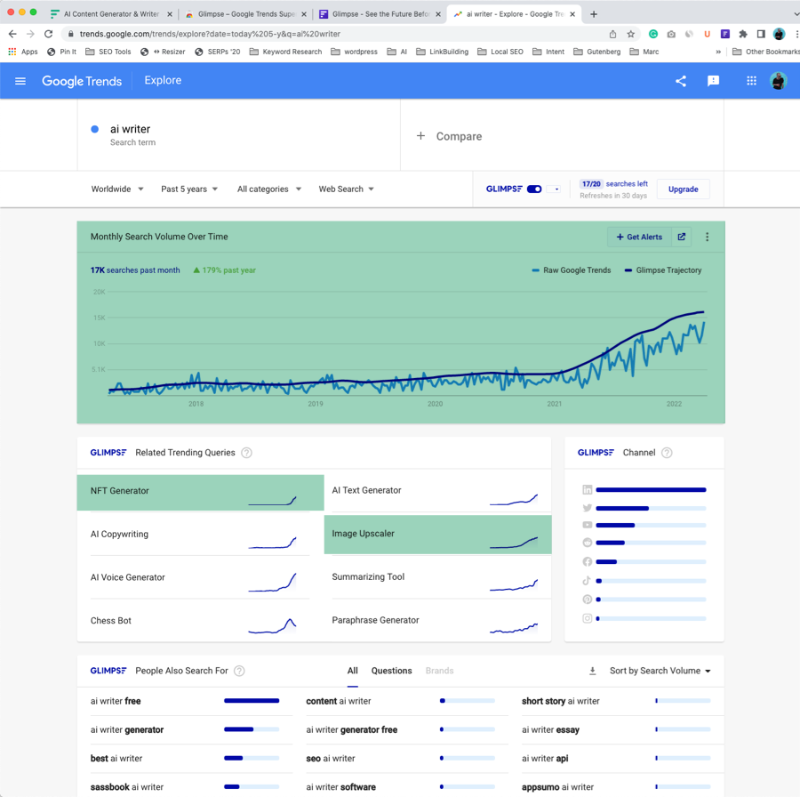
Task: Open the Keyword Research bookmark folder
Action: (285, 52)
